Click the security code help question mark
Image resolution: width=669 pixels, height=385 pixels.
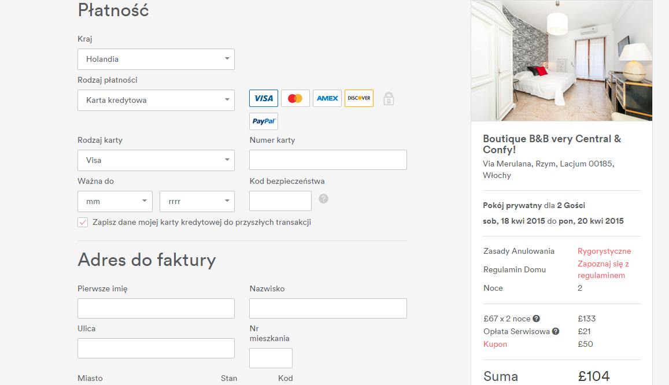(x=323, y=199)
